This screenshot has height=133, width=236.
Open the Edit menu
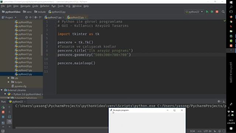click(x=9, y=6)
